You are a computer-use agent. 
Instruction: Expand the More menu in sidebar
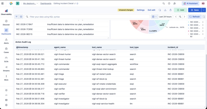(x=6, y=78)
